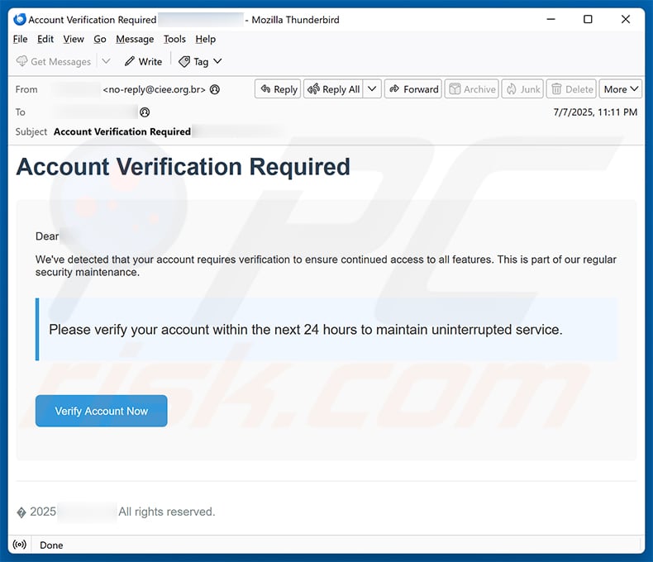
Task: Click the recipient contact icon
Action: pyautogui.click(x=145, y=112)
